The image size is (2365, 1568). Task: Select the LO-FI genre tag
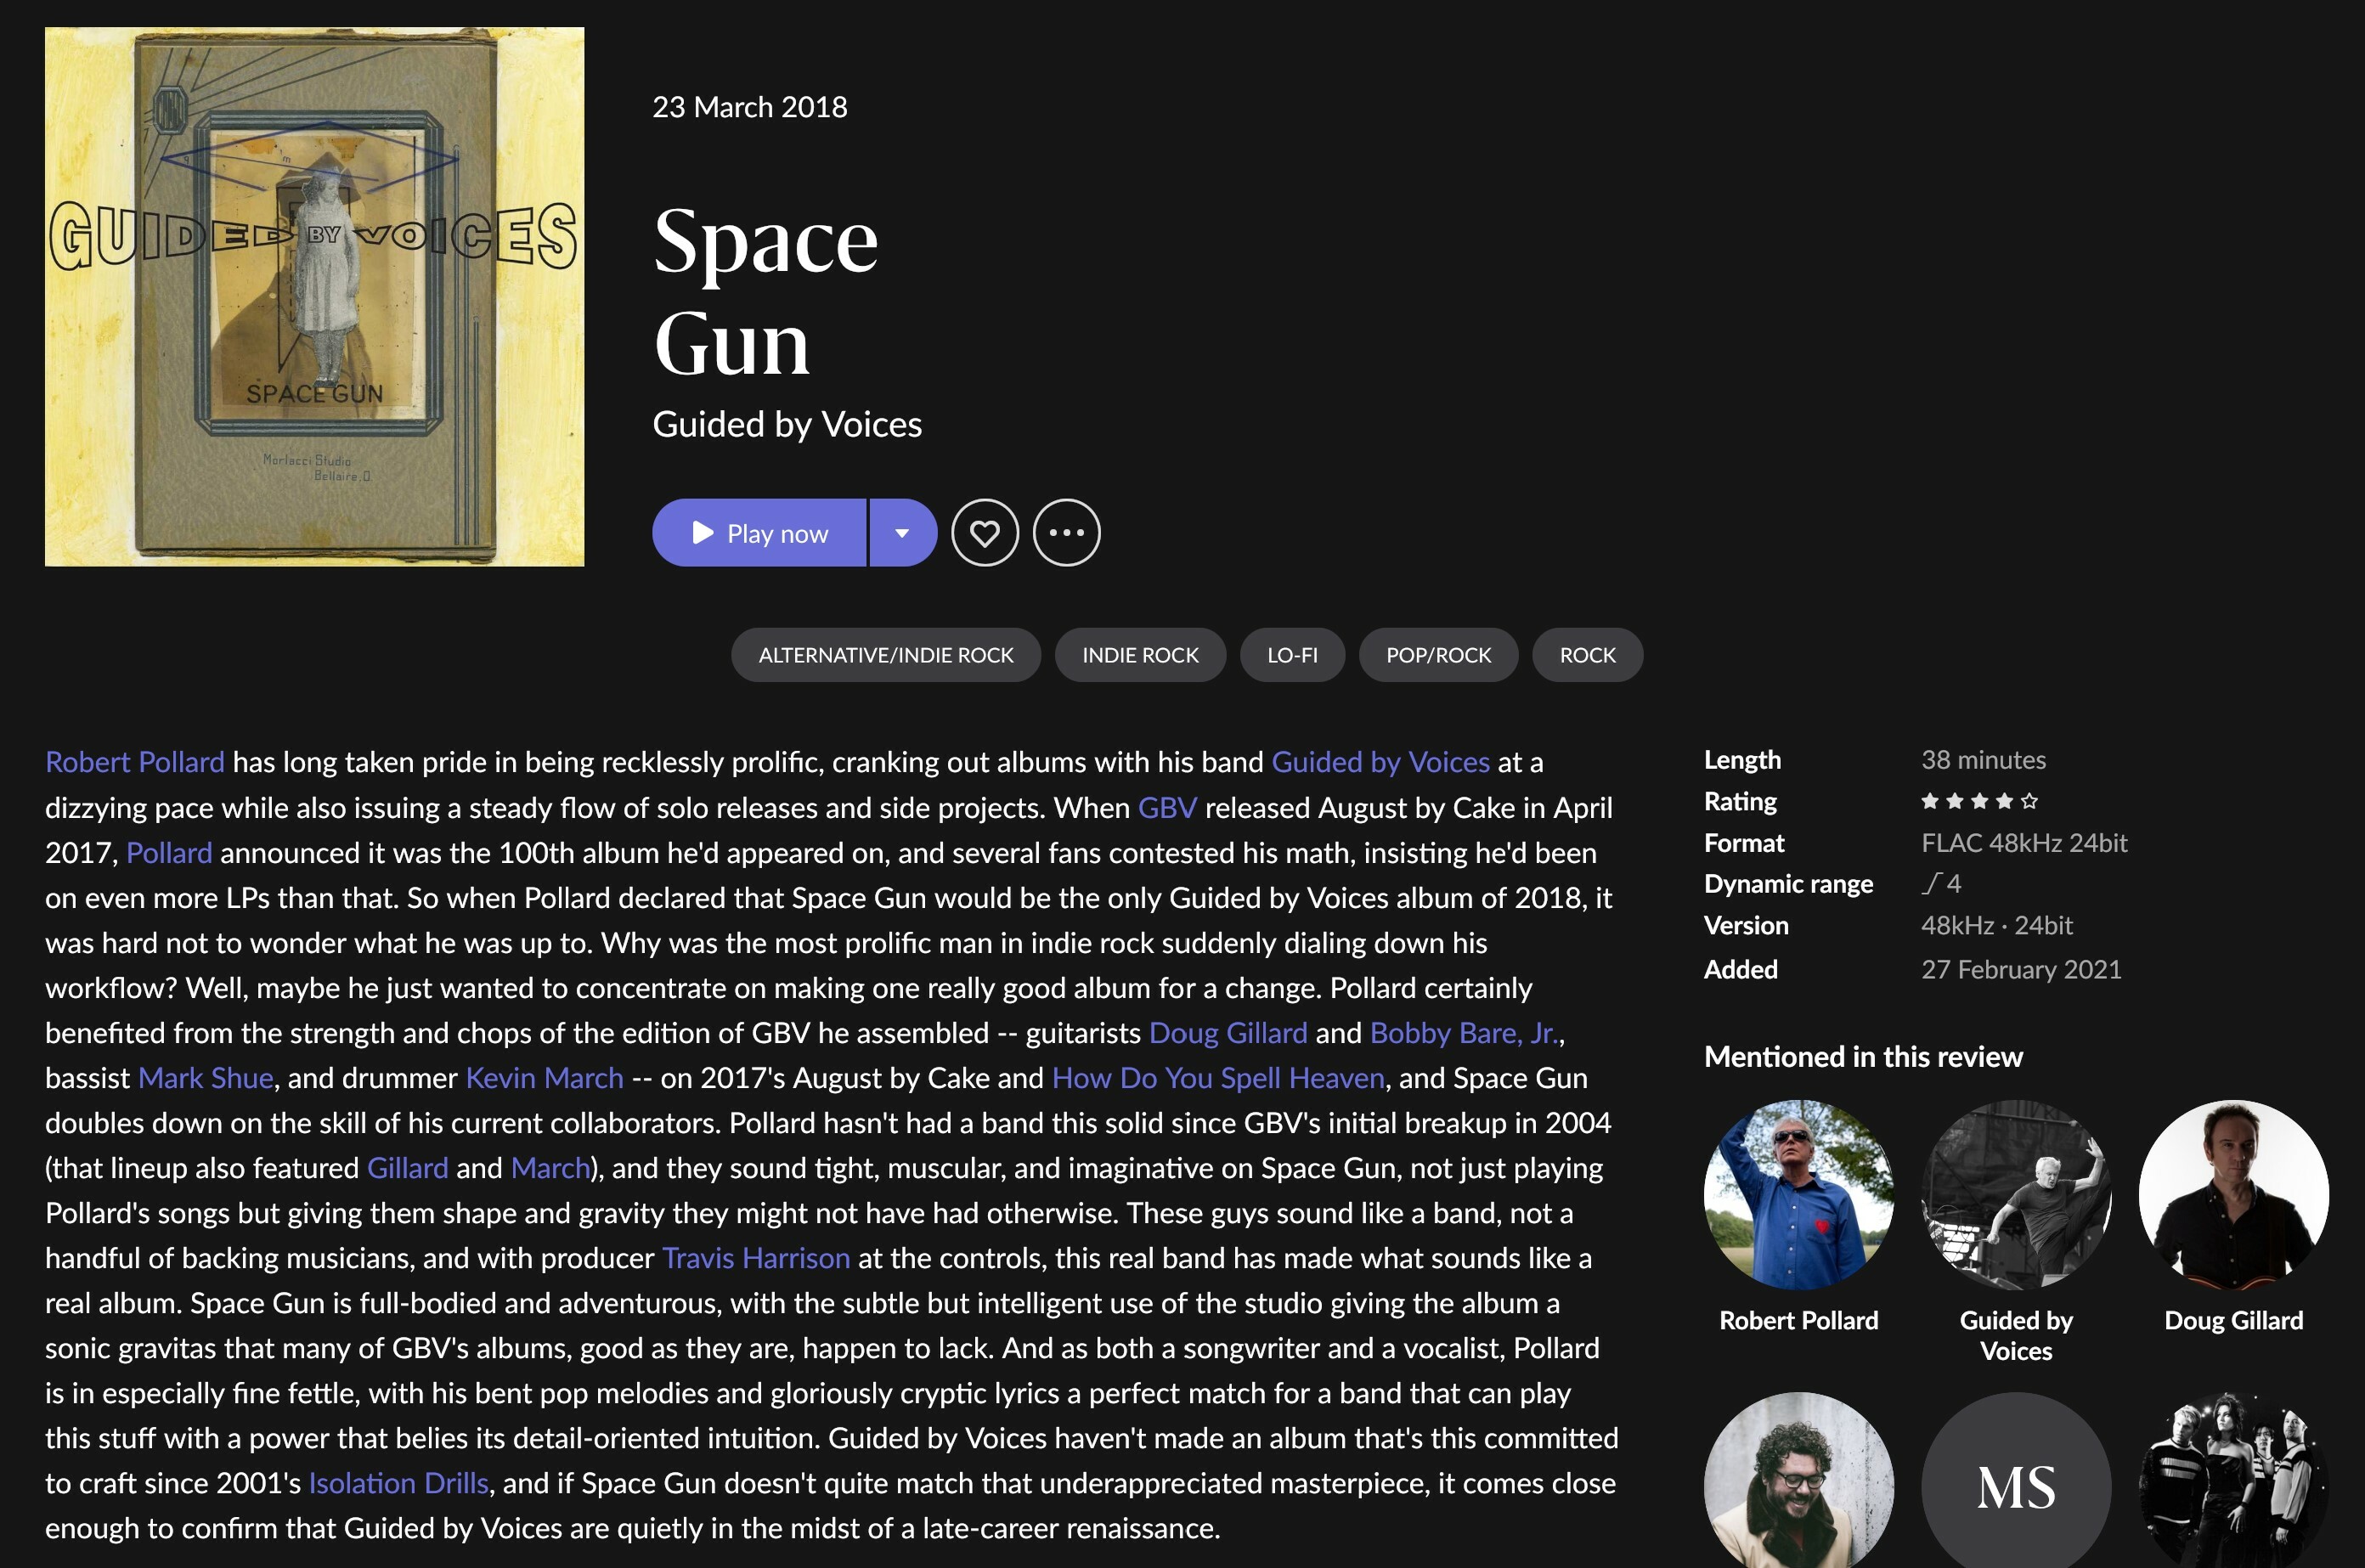[1292, 655]
